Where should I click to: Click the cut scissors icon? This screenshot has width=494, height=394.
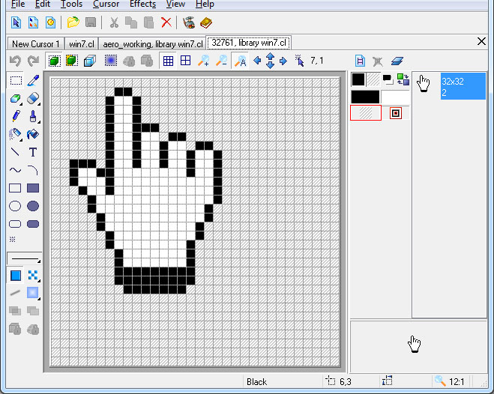click(x=114, y=22)
